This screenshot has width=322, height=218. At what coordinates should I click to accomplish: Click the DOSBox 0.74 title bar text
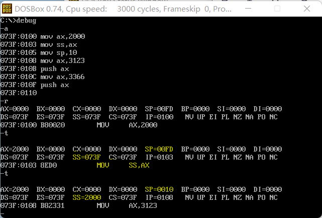123,9
